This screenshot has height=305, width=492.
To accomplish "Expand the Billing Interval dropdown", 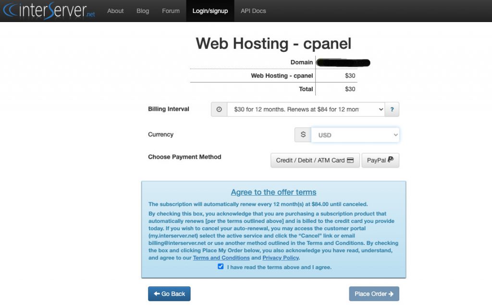I will [306, 109].
